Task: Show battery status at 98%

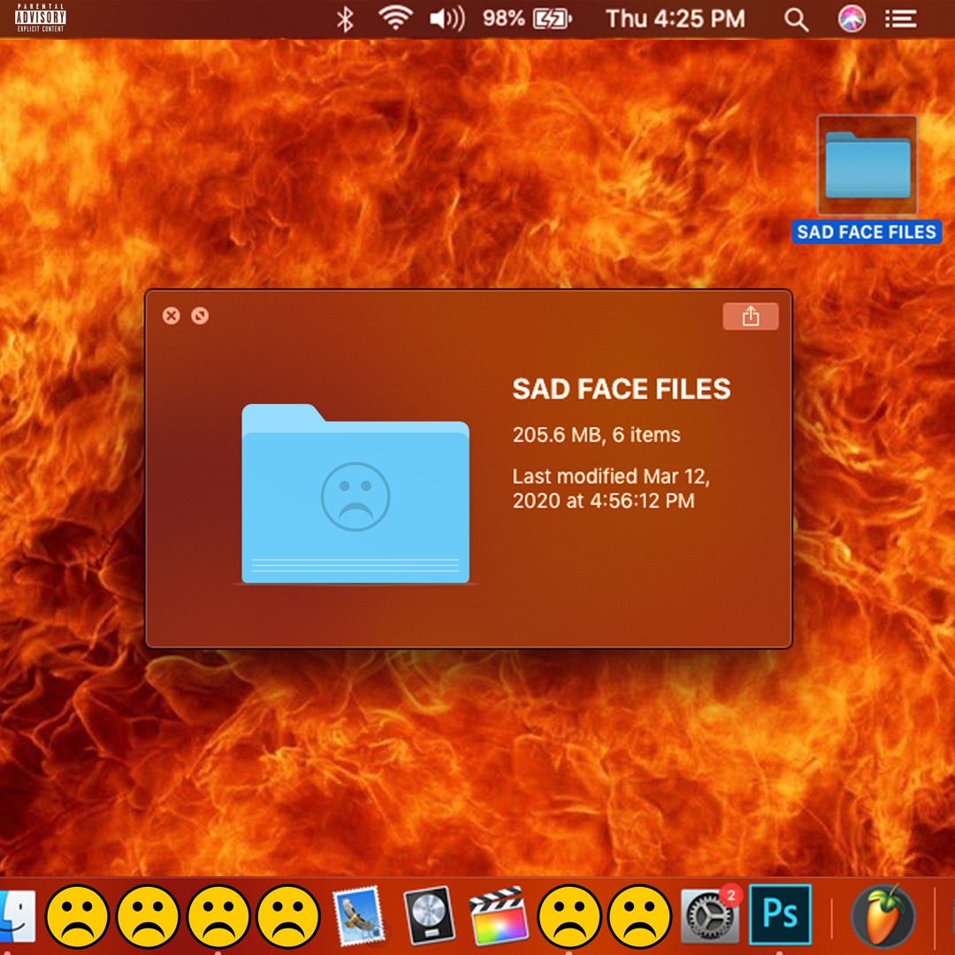Action: tap(527, 19)
